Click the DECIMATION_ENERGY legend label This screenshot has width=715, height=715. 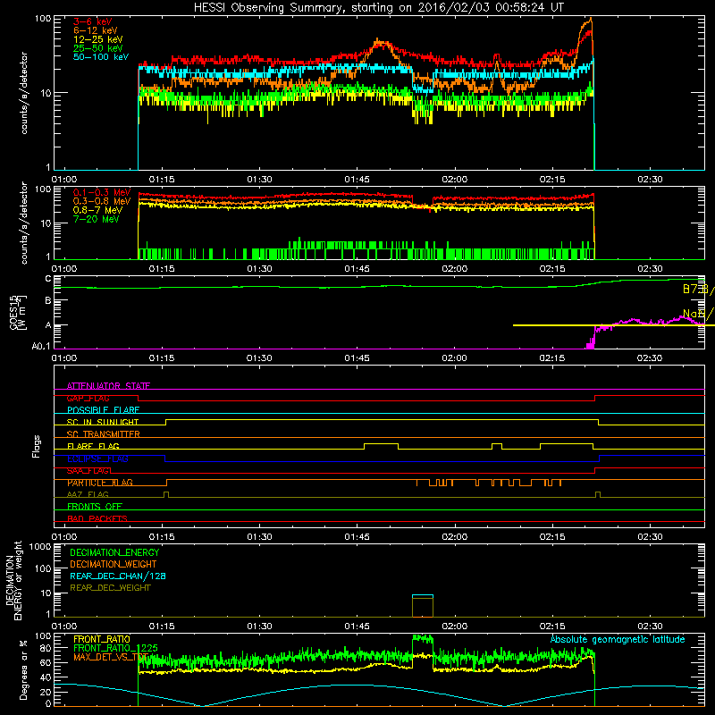click(x=114, y=552)
